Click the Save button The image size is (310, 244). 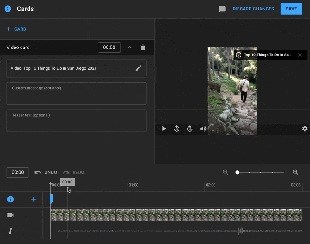click(x=291, y=9)
